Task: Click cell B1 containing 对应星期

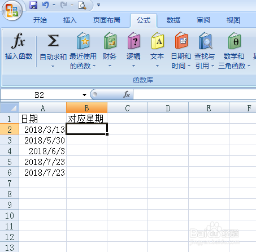Action: (86, 119)
